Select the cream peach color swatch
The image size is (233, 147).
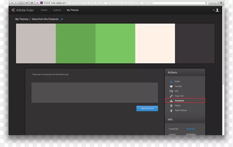coord(155,43)
